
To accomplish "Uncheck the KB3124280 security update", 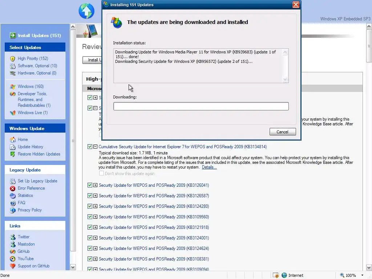I will click(90, 206).
